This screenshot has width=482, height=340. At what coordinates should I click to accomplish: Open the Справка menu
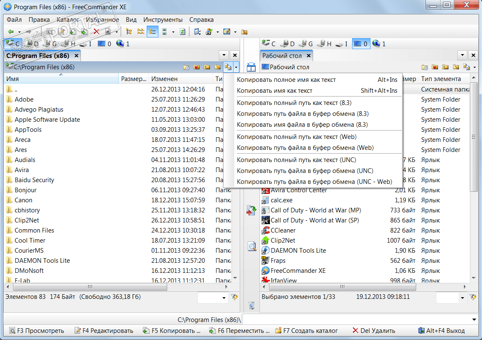tap(201, 20)
